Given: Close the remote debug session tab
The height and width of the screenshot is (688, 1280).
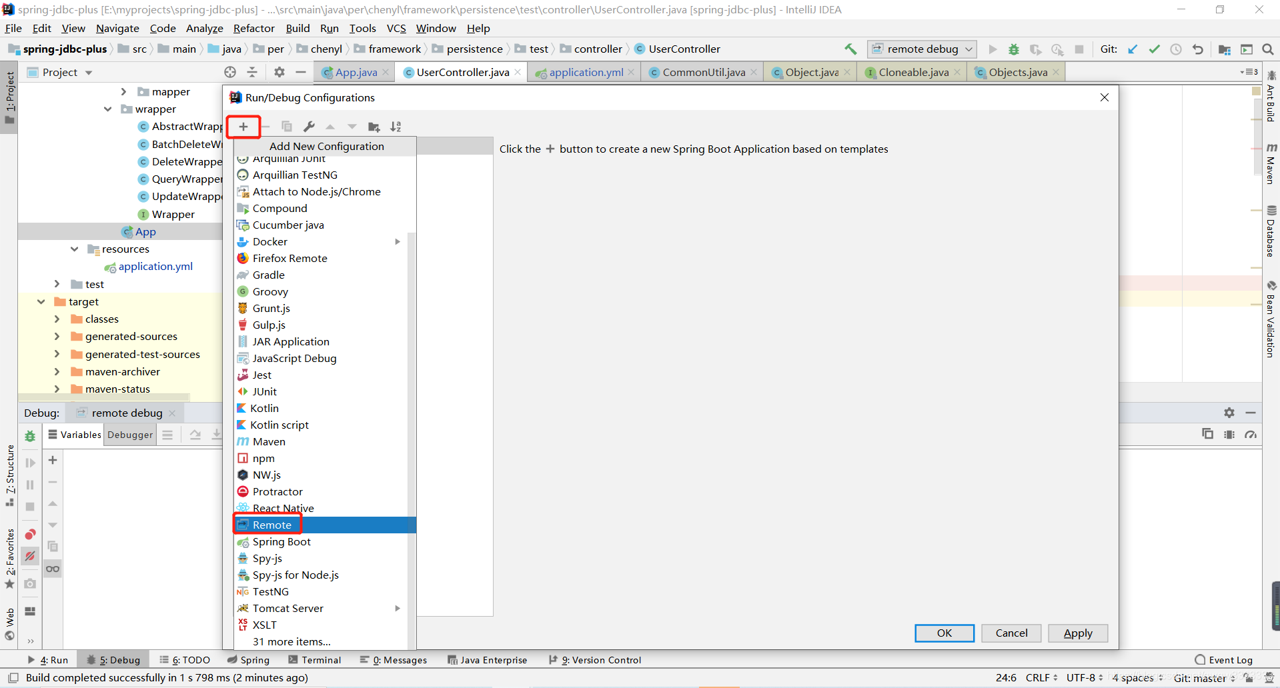Looking at the screenshot, I should pyautogui.click(x=172, y=413).
